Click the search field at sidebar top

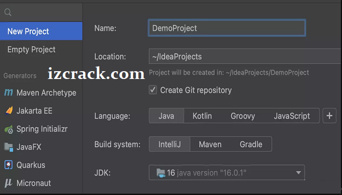coord(41,12)
